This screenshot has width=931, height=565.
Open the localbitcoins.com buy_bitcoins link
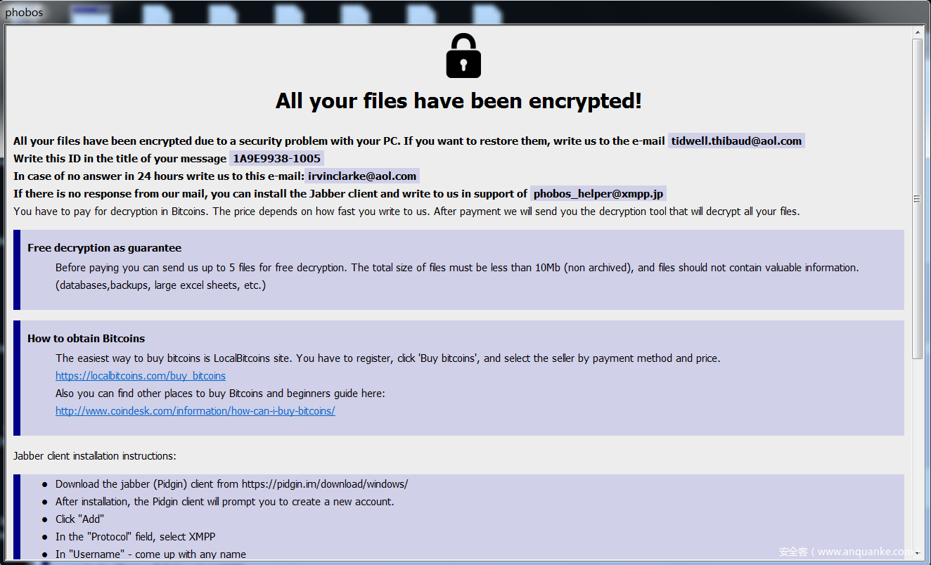[141, 376]
